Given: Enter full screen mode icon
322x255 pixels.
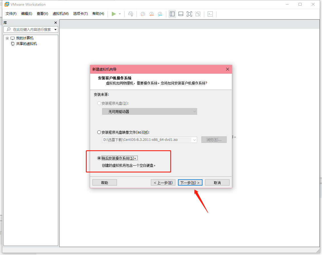Looking at the screenshot, I should point(189,14).
